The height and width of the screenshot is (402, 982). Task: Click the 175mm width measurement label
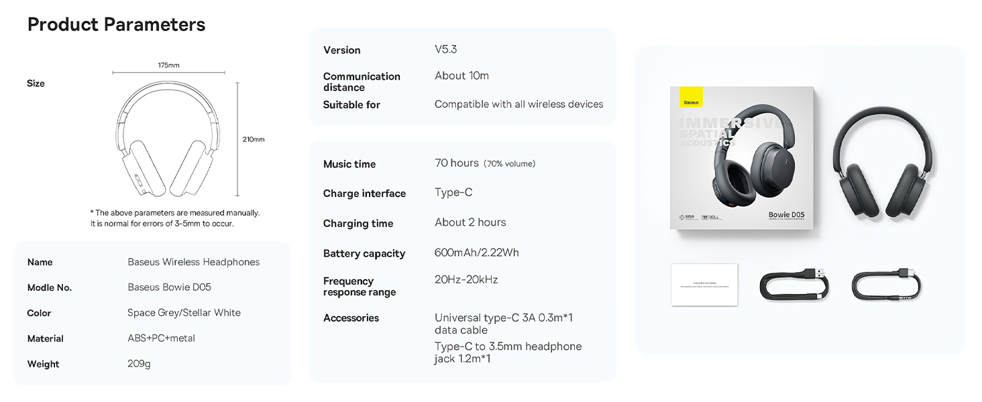click(168, 65)
